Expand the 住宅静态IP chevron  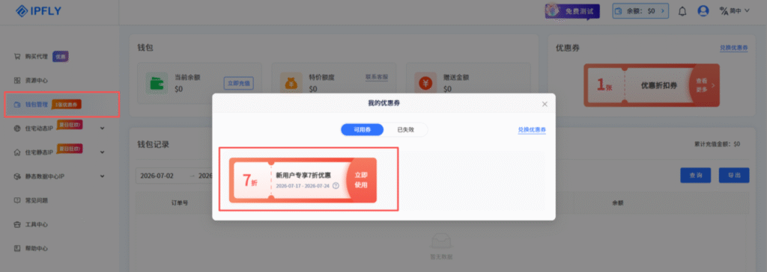[x=102, y=152]
